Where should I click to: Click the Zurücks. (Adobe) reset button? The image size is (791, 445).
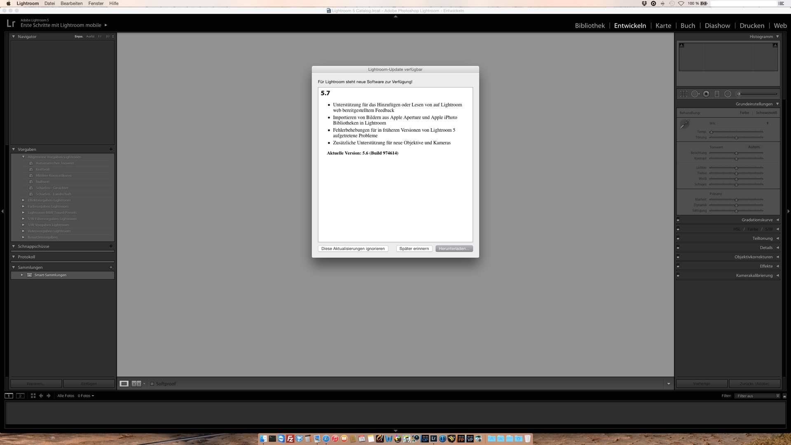(x=754, y=384)
